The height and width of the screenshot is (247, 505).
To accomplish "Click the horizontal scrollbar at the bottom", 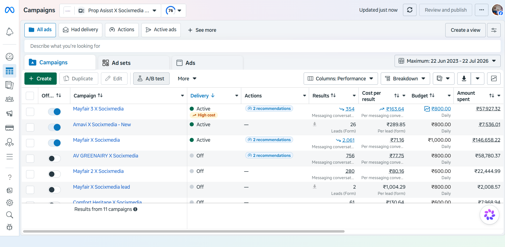I will pos(184,232).
